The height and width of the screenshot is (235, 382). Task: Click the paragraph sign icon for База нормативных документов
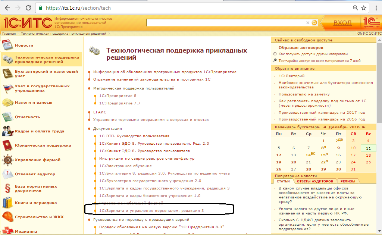coord(7,188)
